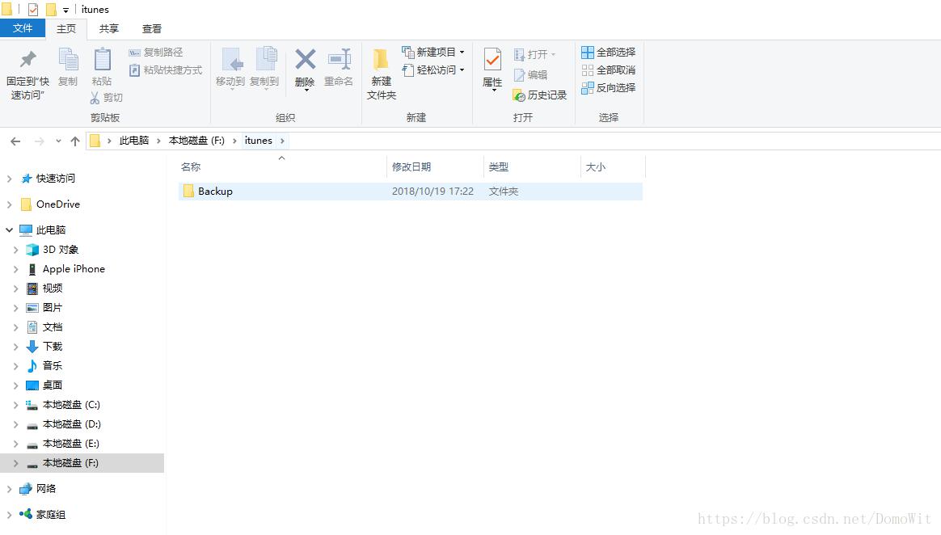Expand the Network tree node
The height and width of the screenshot is (535, 941).
[9, 489]
